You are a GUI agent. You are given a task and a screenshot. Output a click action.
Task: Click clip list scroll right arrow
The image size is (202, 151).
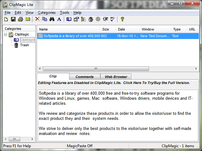click(x=196, y=69)
